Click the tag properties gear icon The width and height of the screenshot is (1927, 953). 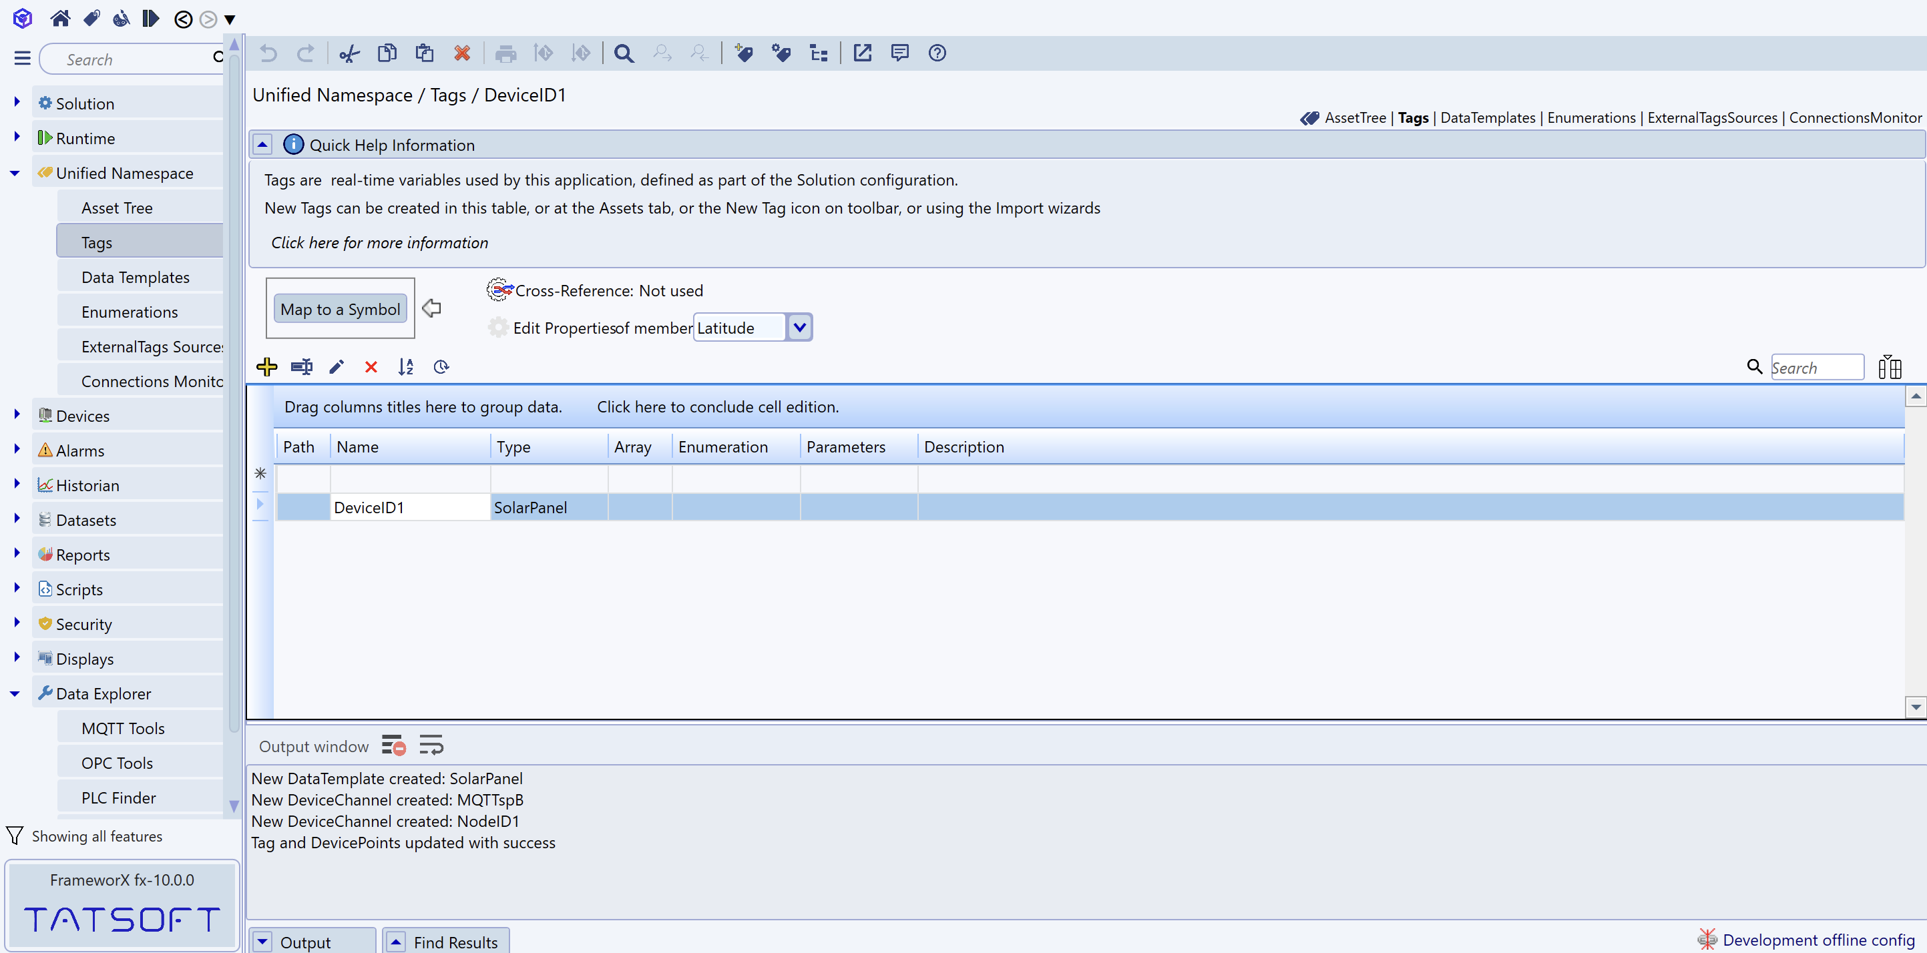coord(781,53)
